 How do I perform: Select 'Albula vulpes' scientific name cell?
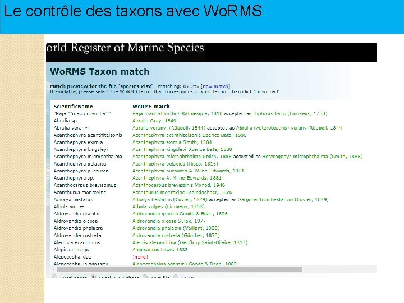69,206
